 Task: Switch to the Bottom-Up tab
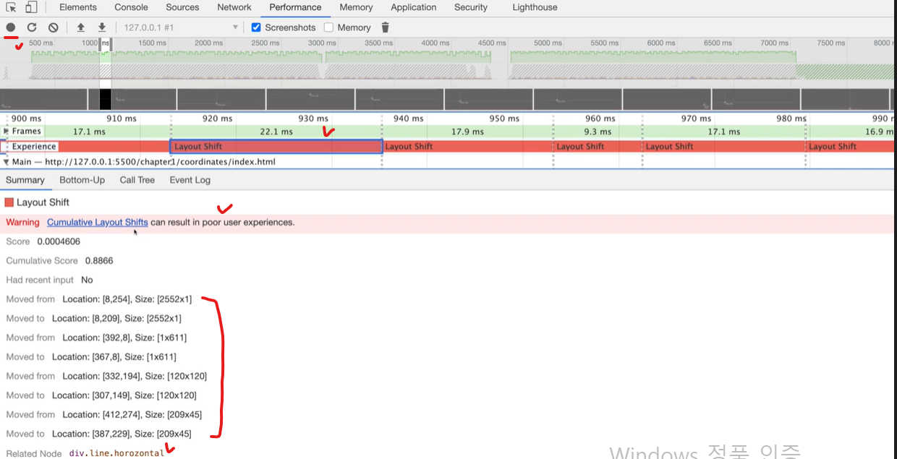(x=82, y=180)
